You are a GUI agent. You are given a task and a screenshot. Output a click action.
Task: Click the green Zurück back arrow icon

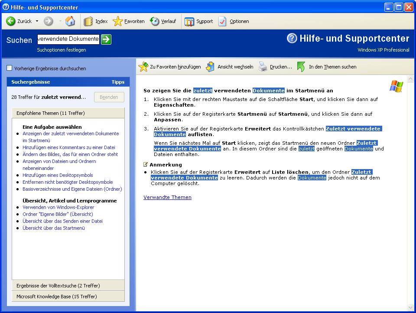pos(11,21)
